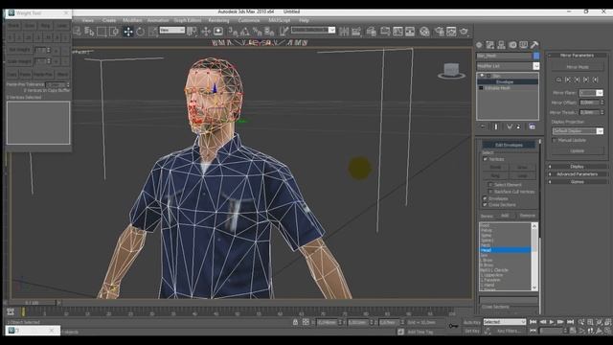Viewport: 613px width, 345px height.
Task: Toggle Envelopes checkbox
Action: [486, 198]
